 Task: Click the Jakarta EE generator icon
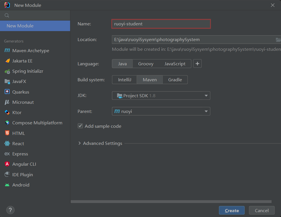(7, 61)
